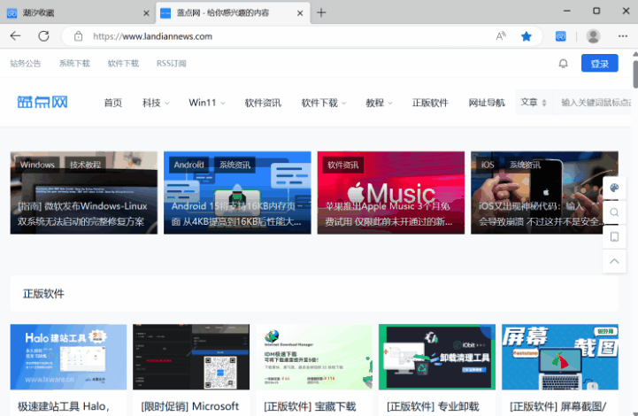Focus the keyword search input field
The height and width of the screenshot is (416, 638).
595,102
